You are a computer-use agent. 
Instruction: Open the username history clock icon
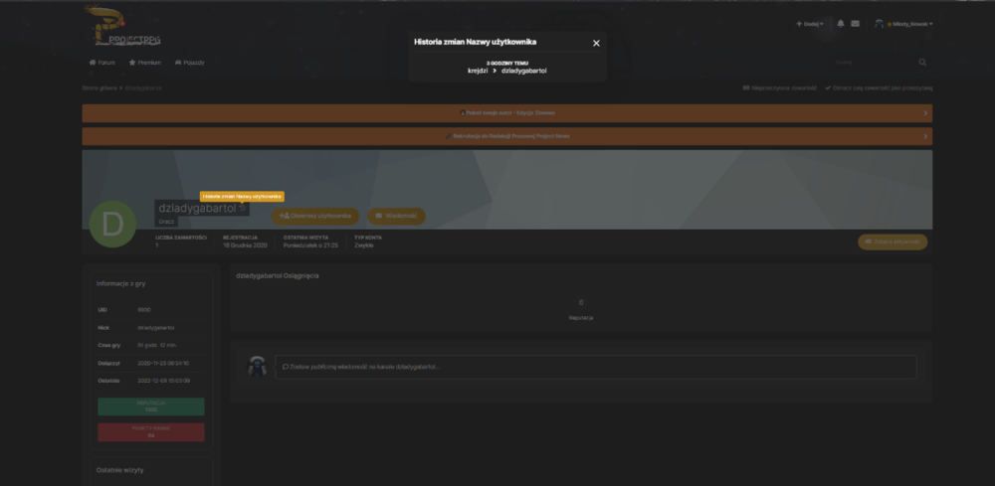click(243, 208)
